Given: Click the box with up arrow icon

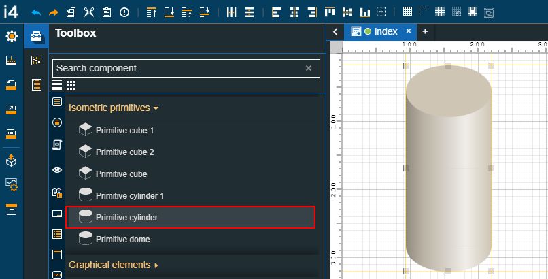Looking at the screenshot, I should pos(11,160).
